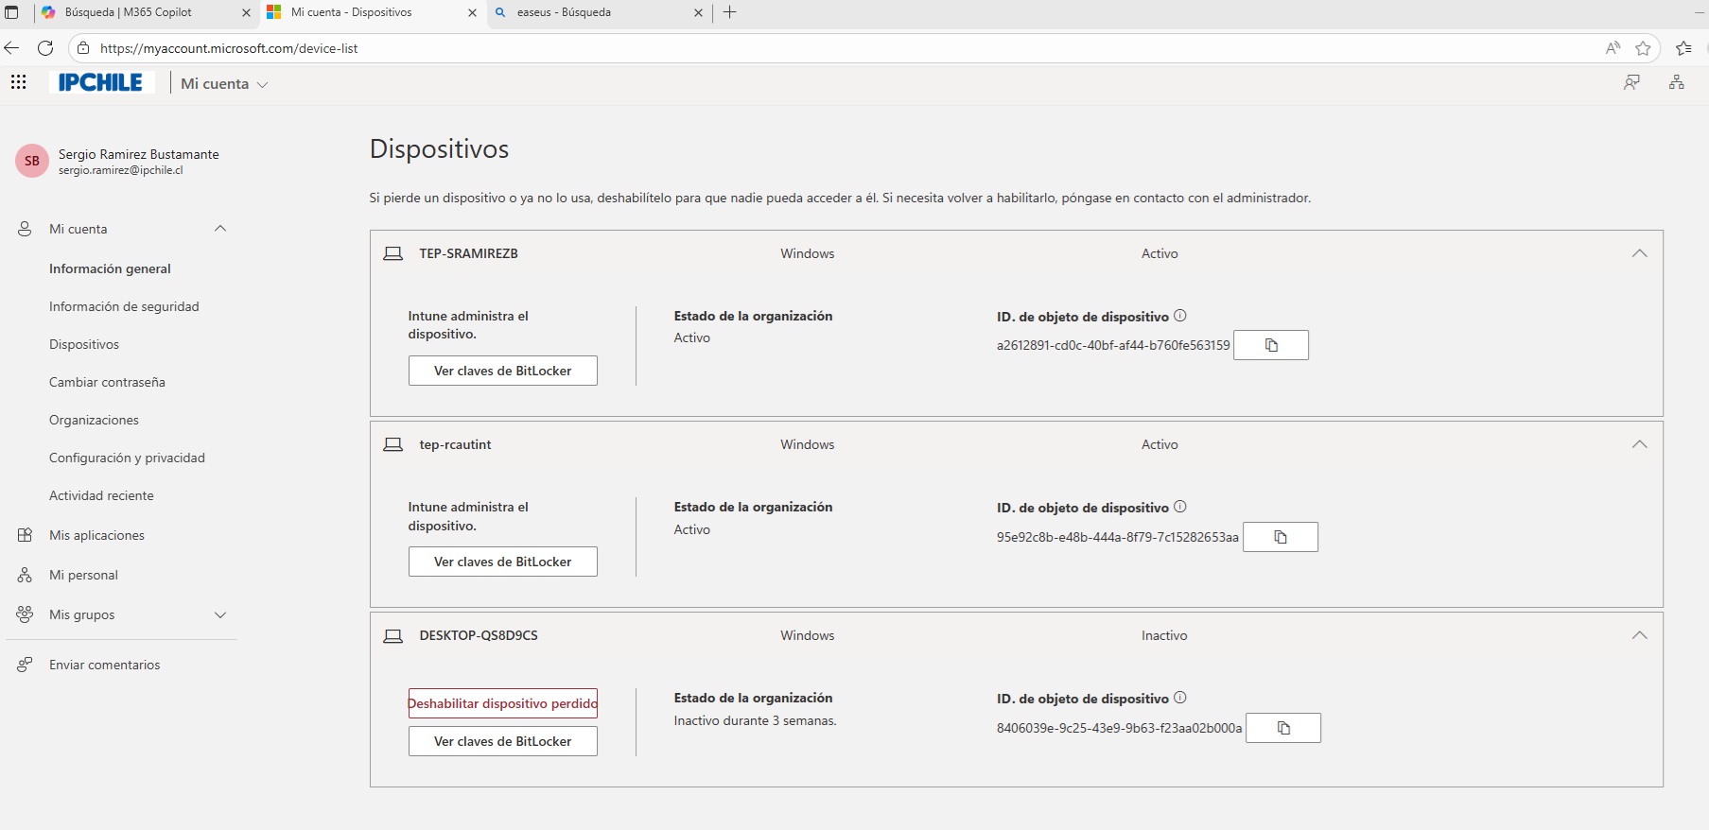Screen dimensions: 1709x830
Task: Click the SB profile avatar
Action: 32,161
